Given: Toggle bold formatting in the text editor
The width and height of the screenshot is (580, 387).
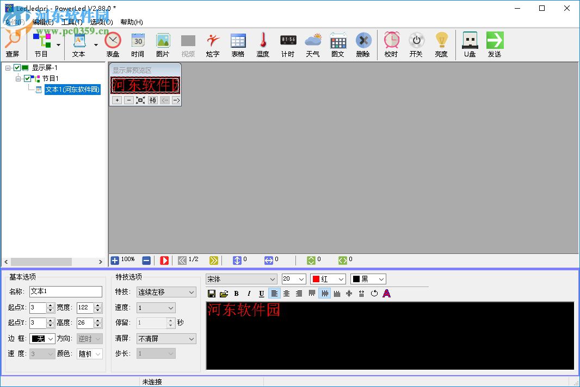Looking at the screenshot, I should tap(236, 293).
